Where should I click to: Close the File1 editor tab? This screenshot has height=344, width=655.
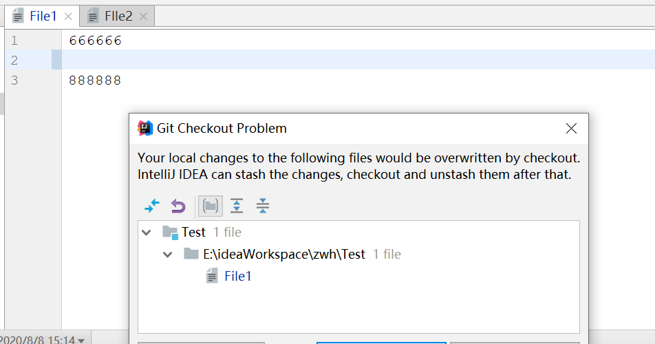coord(68,17)
